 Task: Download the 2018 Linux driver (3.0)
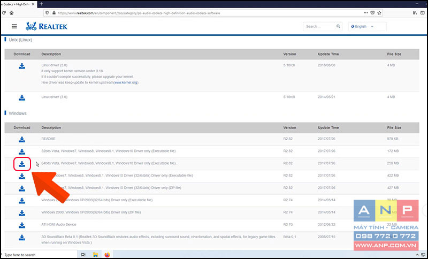(22, 66)
